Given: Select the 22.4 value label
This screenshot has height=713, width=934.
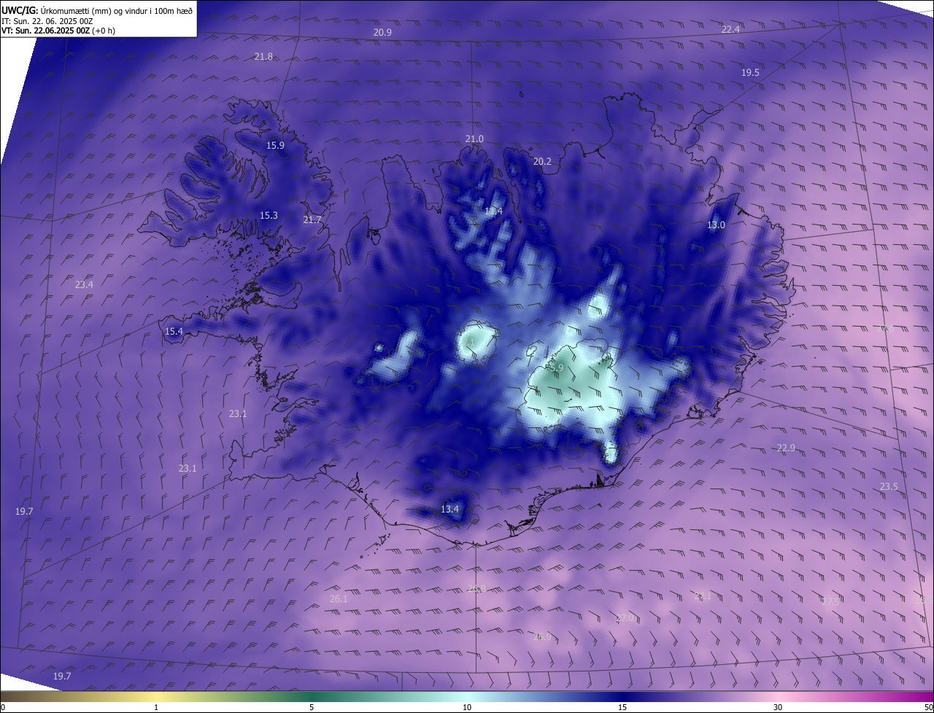Looking at the screenshot, I should coord(730,29).
